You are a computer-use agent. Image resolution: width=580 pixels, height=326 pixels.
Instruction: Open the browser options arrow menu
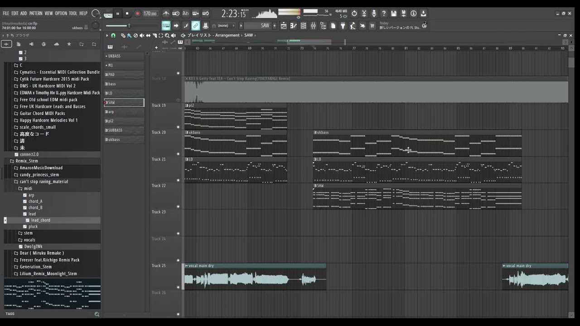click(x=3, y=35)
